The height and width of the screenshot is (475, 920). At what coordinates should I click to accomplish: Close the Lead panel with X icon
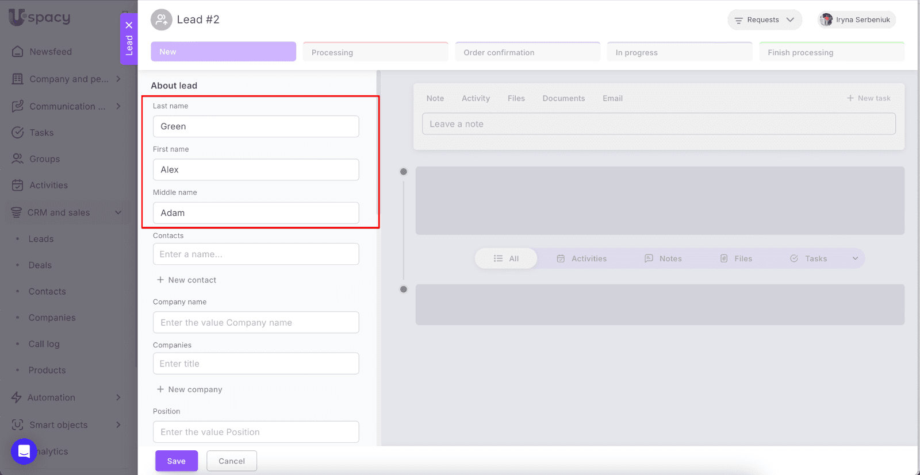point(129,25)
